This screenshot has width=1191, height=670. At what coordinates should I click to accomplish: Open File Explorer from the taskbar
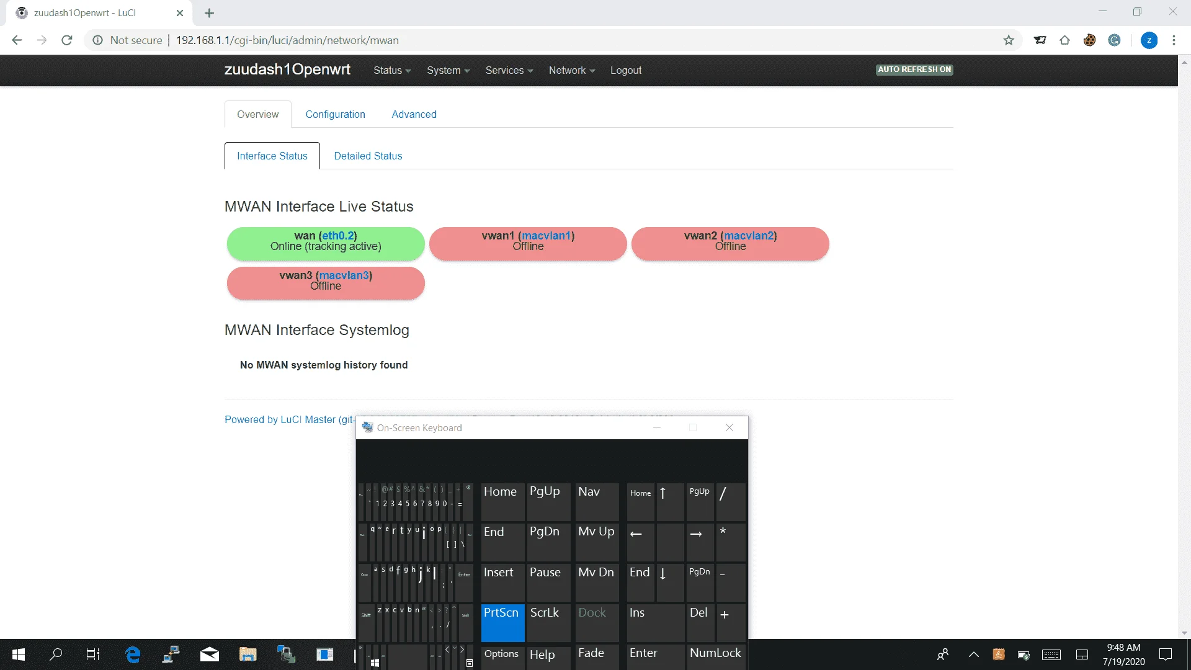click(x=248, y=654)
